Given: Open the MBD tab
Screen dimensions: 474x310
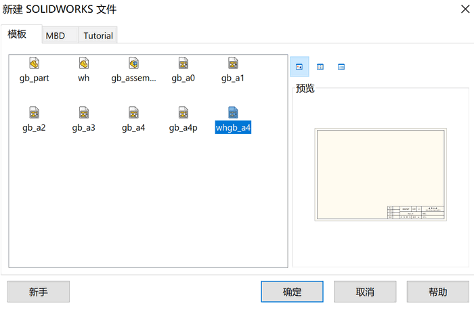Looking at the screenshot, I should (60, 35).
